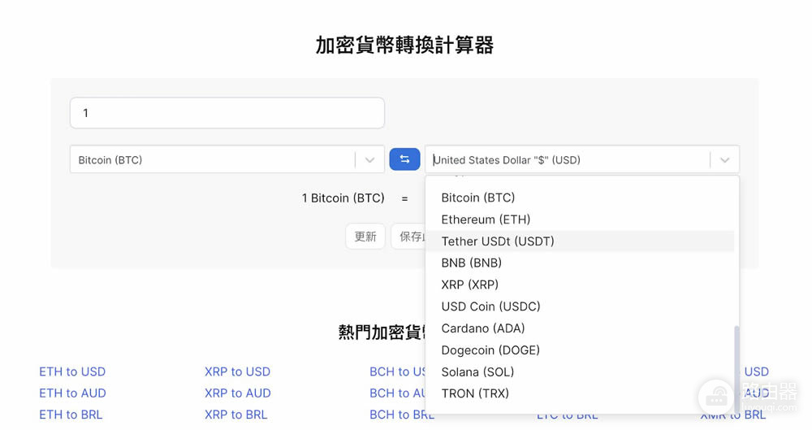Open the XRP to AUD link

point(238,393)
